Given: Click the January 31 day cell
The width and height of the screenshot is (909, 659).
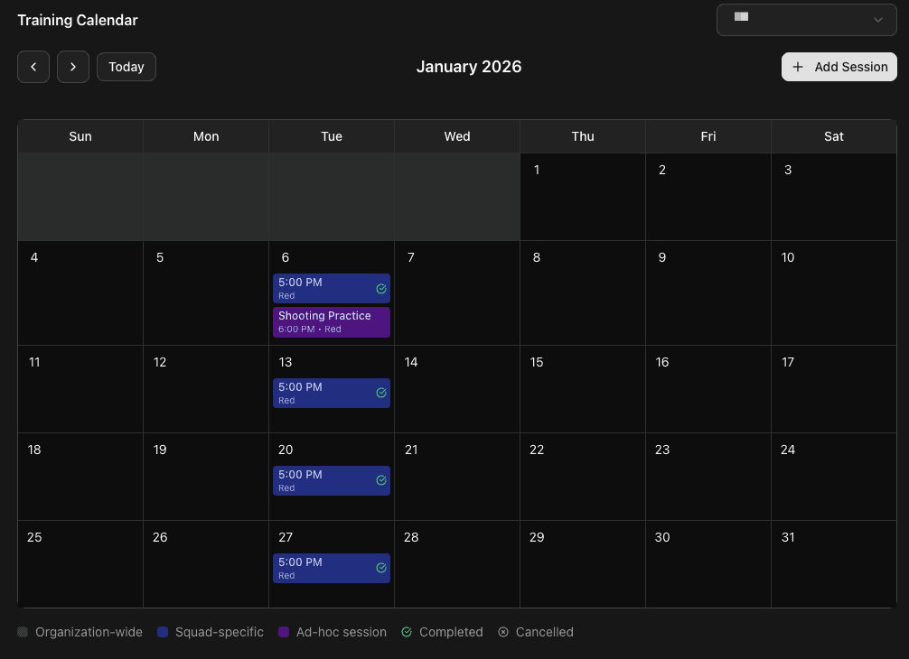Looking at the screenshot, I should (833, 564).
